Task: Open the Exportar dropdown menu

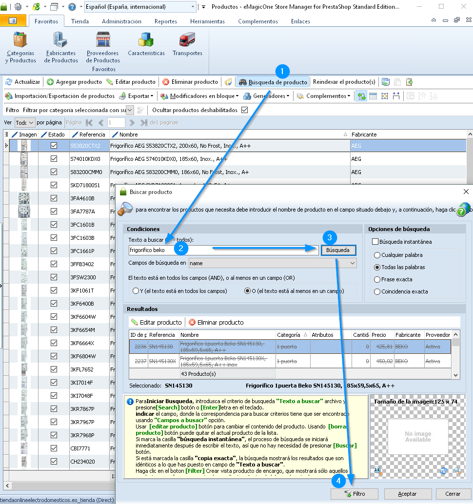Action: click(x=137, y=96)
